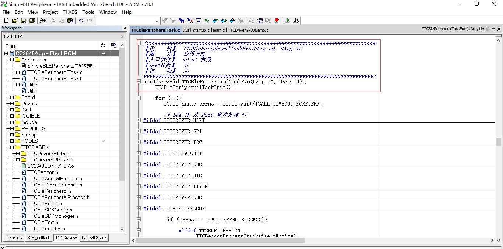
Task: Close the Workspace panel
Action: tap(125, 28)
